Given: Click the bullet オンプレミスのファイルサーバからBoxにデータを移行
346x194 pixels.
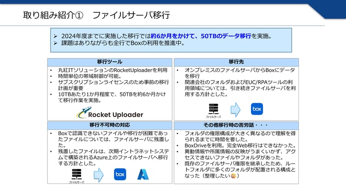Looking at the screenshot, I should pyautogui.click(x=240, y=73).
